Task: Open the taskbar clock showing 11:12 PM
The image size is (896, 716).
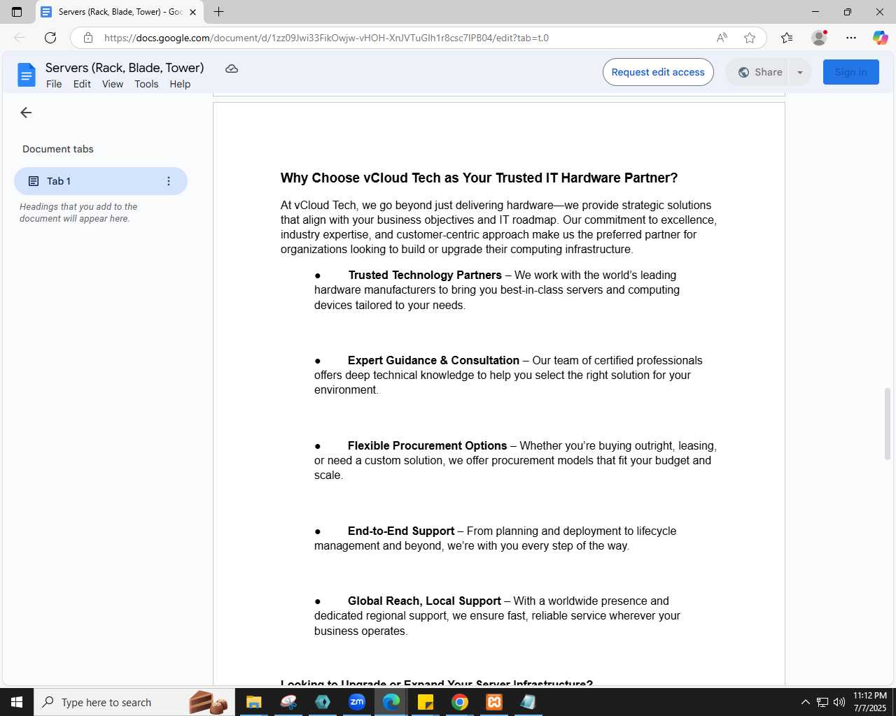Action: 870,702
